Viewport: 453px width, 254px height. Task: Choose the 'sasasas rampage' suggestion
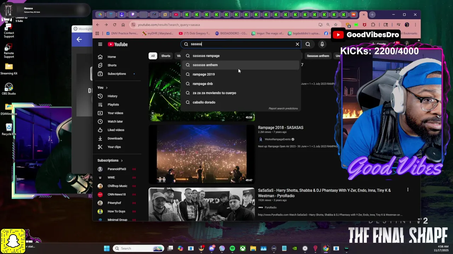click(x=241, y=56)
